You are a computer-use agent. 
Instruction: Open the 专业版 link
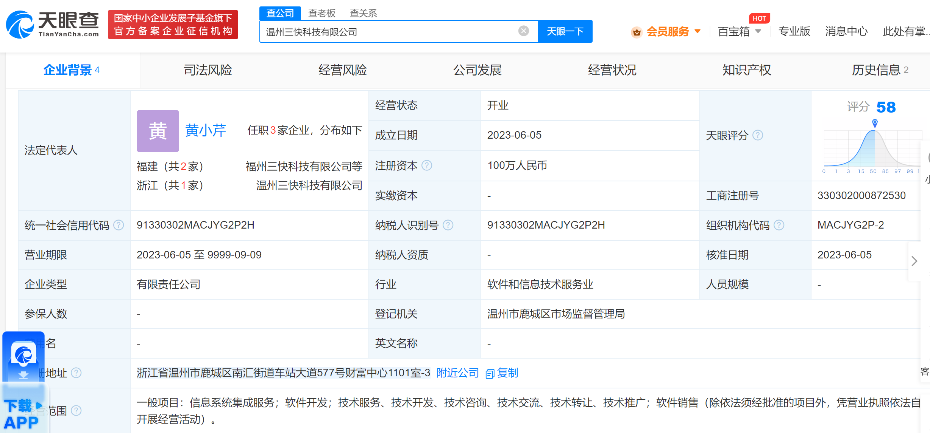794,31
